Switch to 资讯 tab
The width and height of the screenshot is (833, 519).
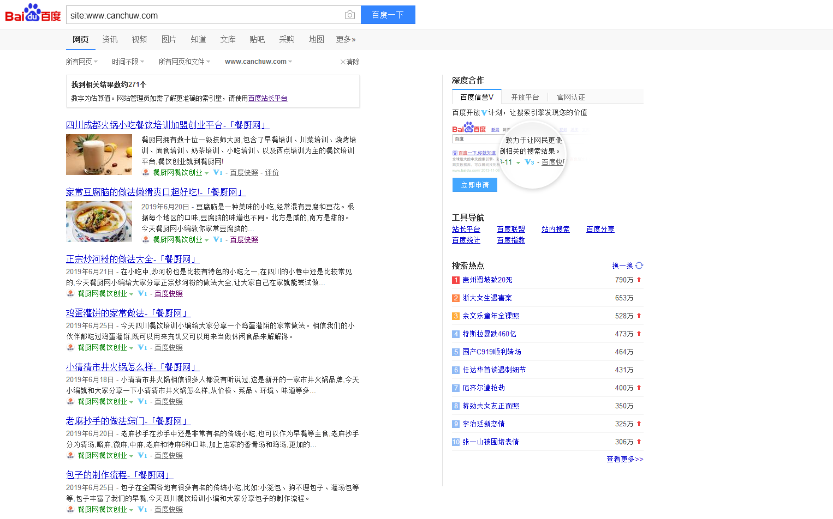(x=110, y=39)
